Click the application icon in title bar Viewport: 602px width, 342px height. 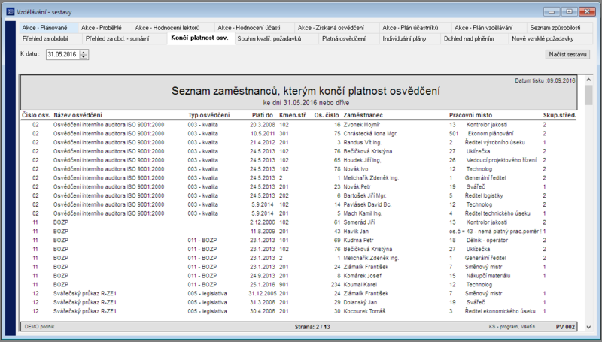point(11,12)
